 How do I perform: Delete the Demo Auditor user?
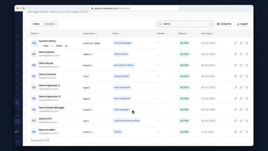(247, 132)
